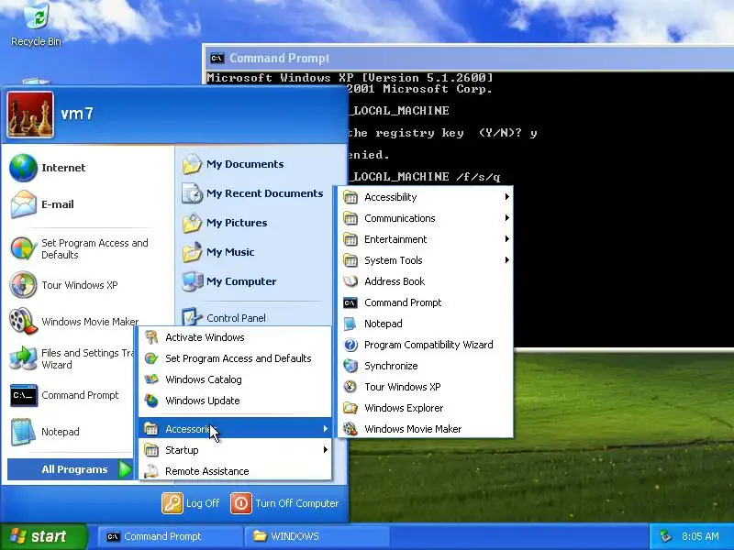Open My Pictures folder icon
The width and height of the screenshot is (734, 550).
coord(192,223)
